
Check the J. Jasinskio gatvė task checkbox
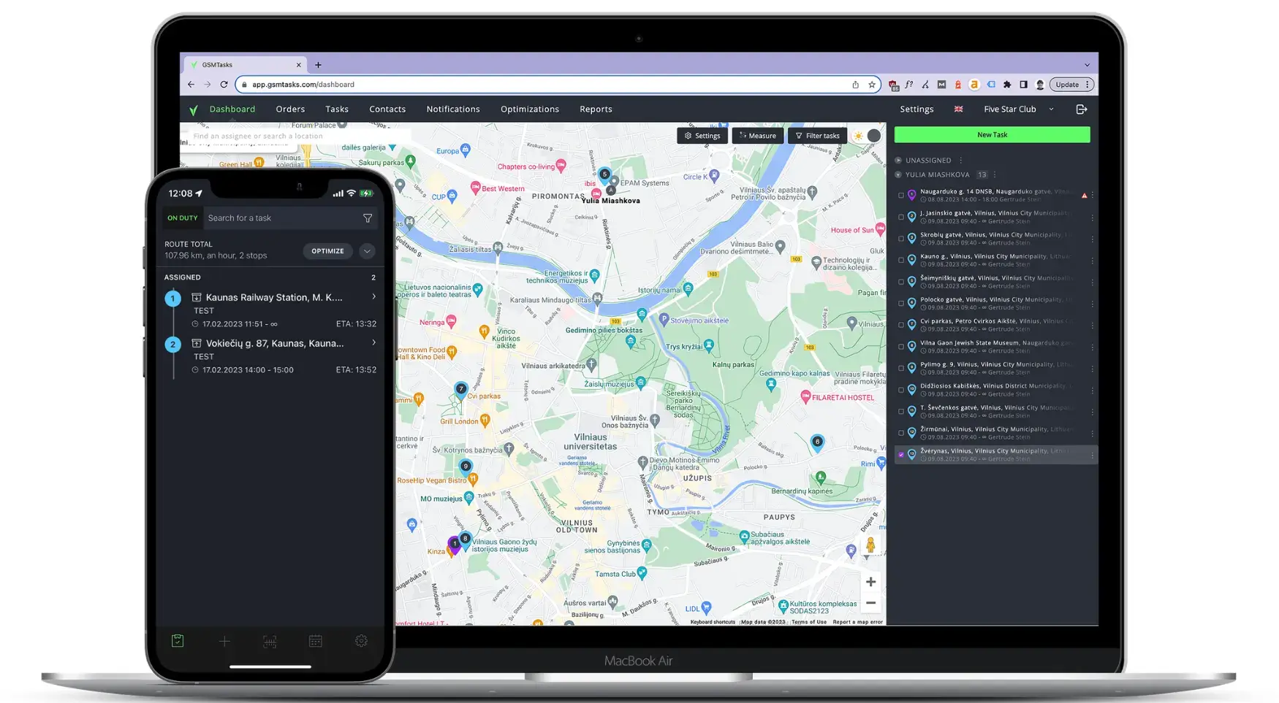(x=900, y=217)
